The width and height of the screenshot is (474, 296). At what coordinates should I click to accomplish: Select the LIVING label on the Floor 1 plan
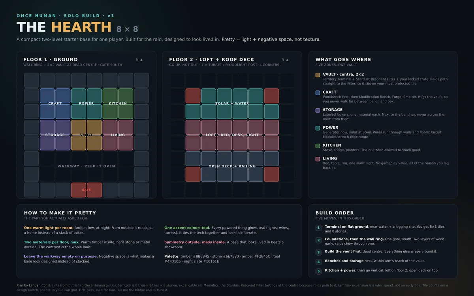click(118, 135)
